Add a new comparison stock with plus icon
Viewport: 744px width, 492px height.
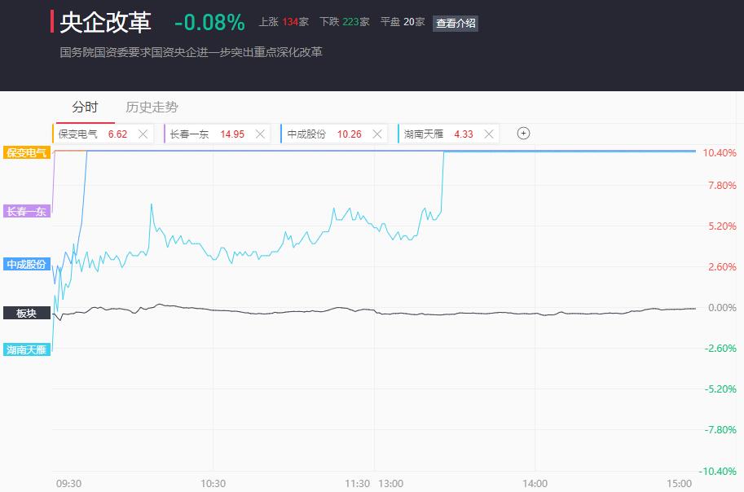click(x=524, y=134)
